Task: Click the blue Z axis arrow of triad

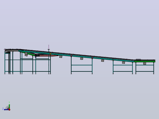Action: (6, 110)
